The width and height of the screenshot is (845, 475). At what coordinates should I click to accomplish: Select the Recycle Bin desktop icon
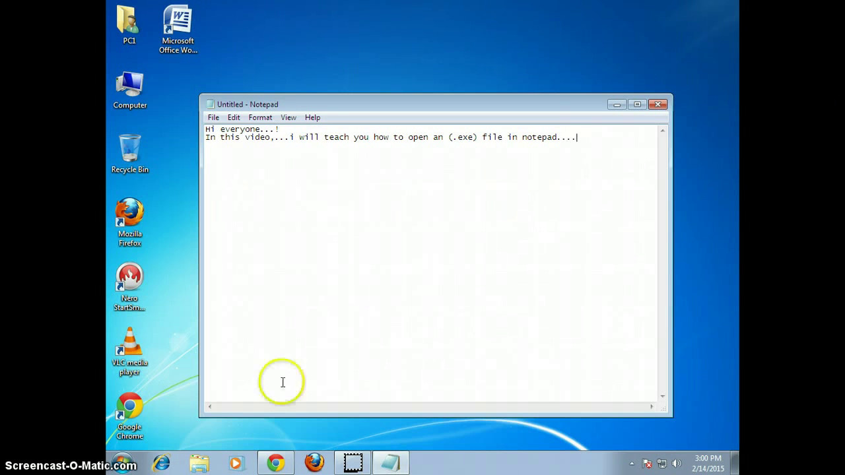129,154
